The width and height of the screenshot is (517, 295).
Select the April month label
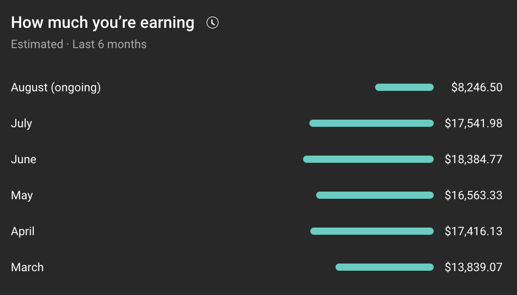click(23, 231)
